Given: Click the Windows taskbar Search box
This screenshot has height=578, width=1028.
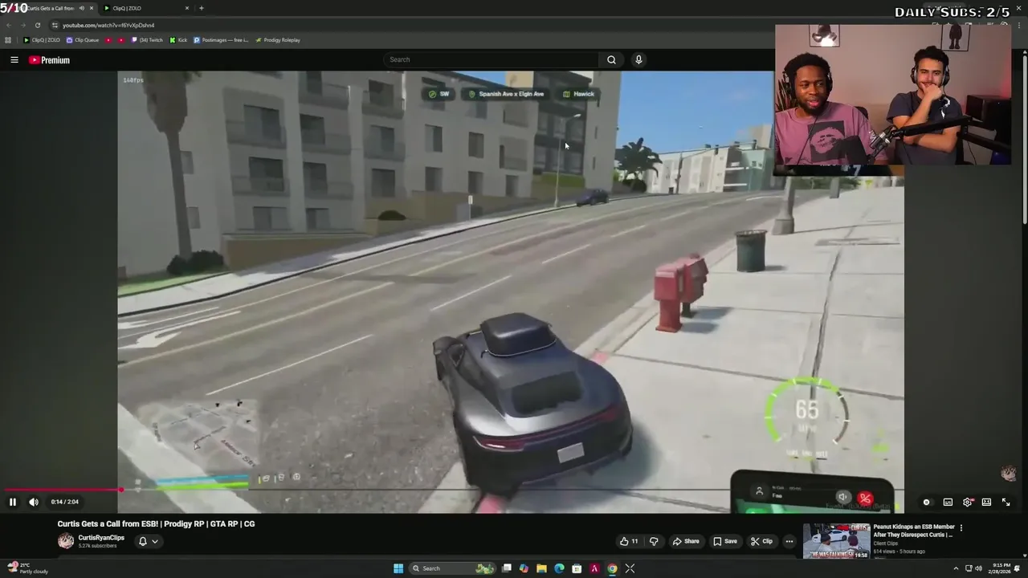Looking at the screenshot, I should point(451,568).
